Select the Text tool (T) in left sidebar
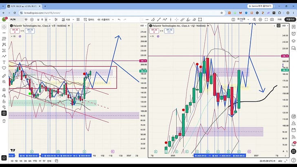Viewport: 297px width, 167px height. click(x=4, y=62)
